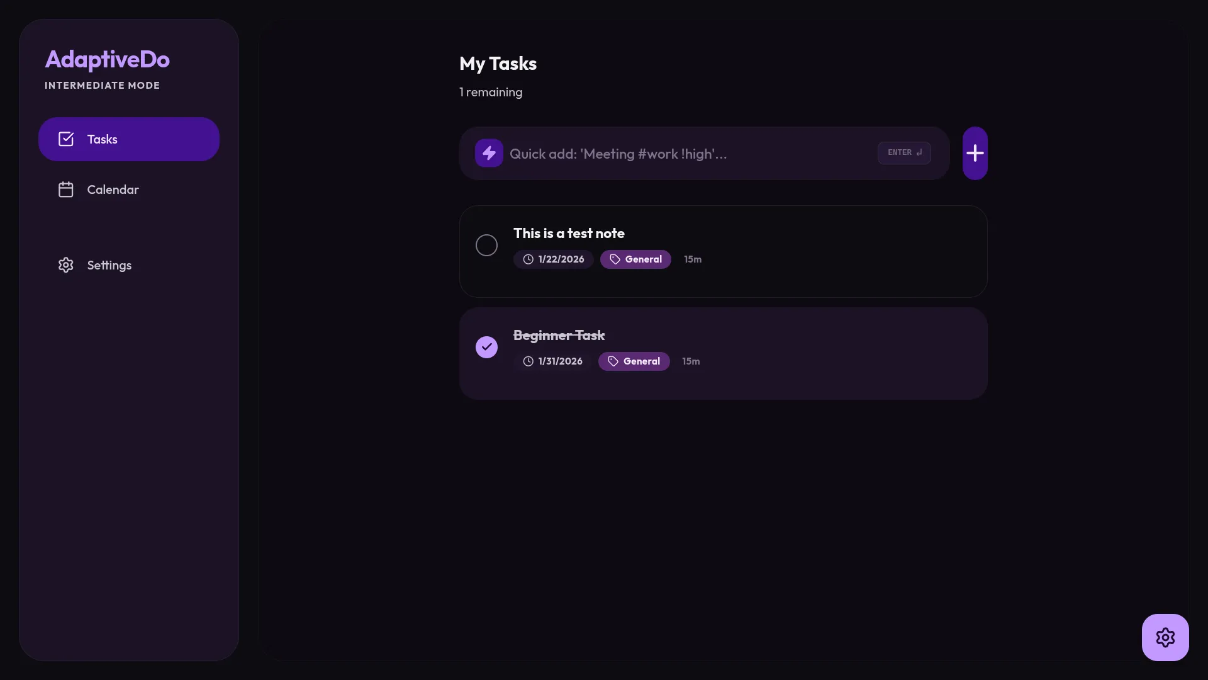
Task: Mark 'This is a test note' complete
Action: point(486,245)
